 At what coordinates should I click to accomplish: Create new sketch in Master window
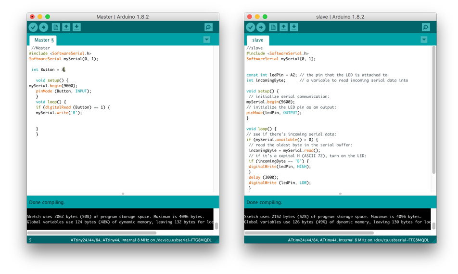[x=55, y=27]
